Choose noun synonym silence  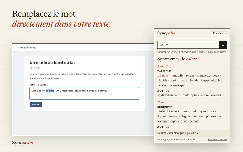(x=175, y=111)
